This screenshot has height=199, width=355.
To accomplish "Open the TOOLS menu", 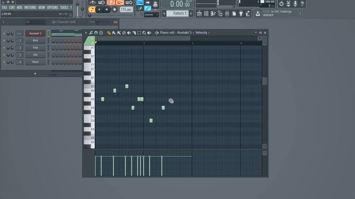I will [x=64, y=8].
